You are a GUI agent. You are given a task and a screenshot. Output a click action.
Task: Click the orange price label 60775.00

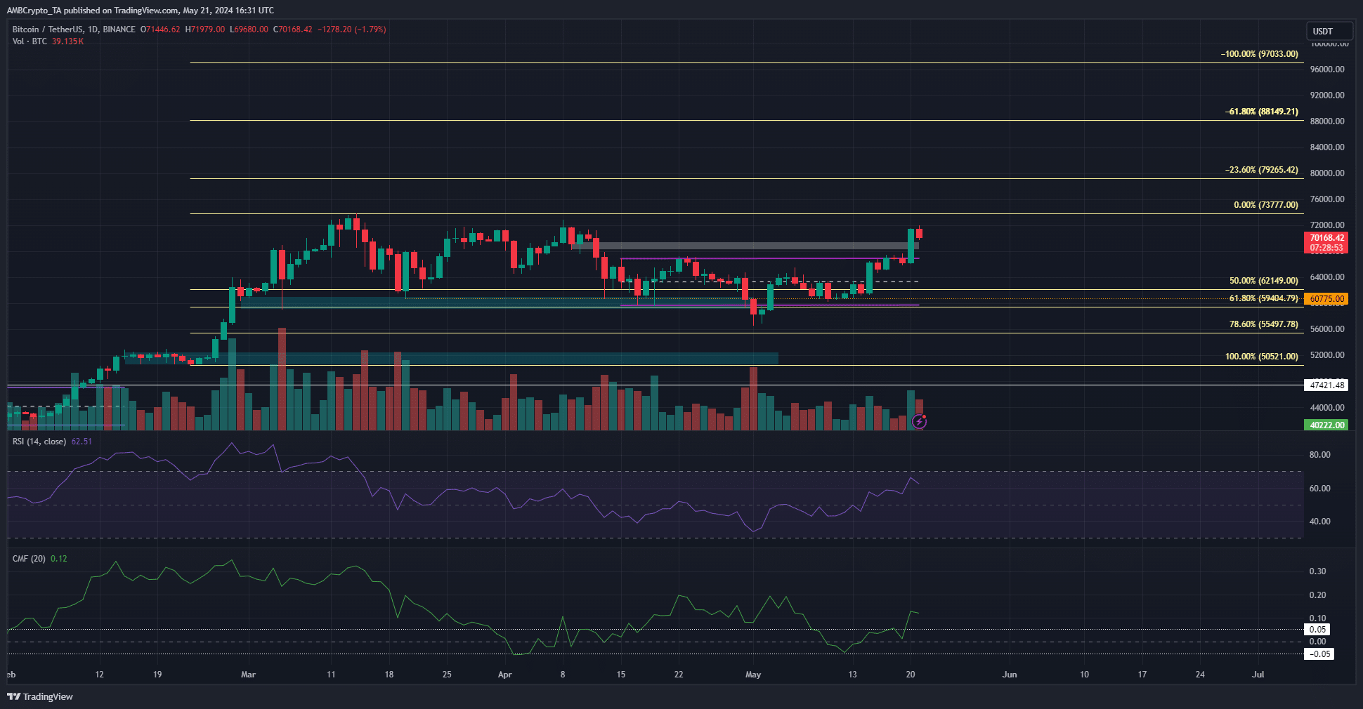(x=1326, y=299)
